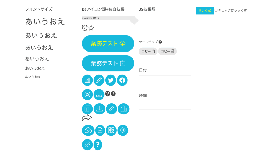273x153 pixels.
Task: Open the Instagram icon button
Action: click(87, 95)
